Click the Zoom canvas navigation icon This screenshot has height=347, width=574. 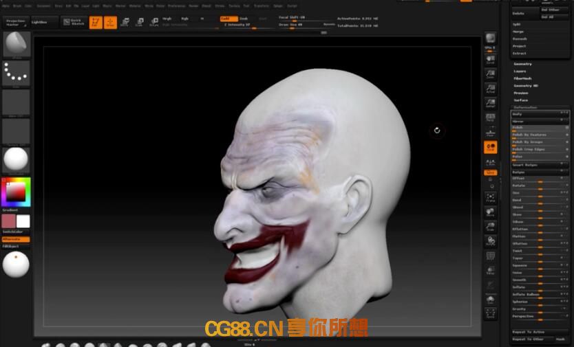coord(490,74)
